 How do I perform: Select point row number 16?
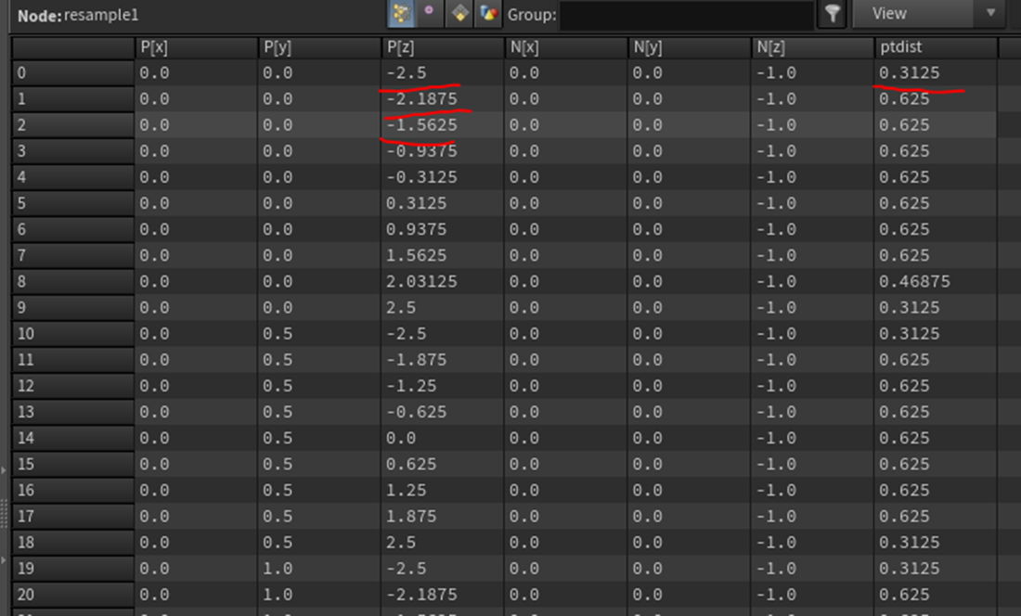[73, 490]
